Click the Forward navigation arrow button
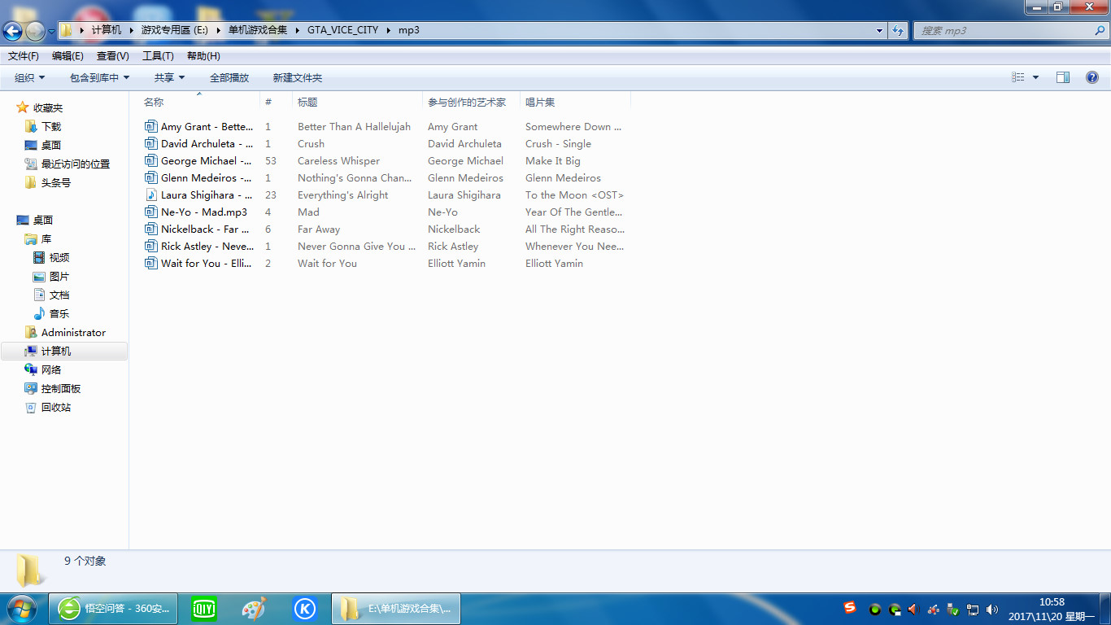Viewport: 1111px width, 625px height. [35, 31]
